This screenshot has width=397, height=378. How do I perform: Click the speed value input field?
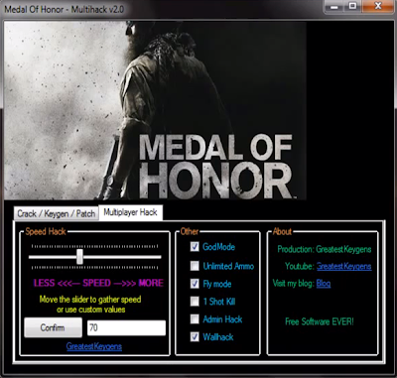tap(126, 327)
